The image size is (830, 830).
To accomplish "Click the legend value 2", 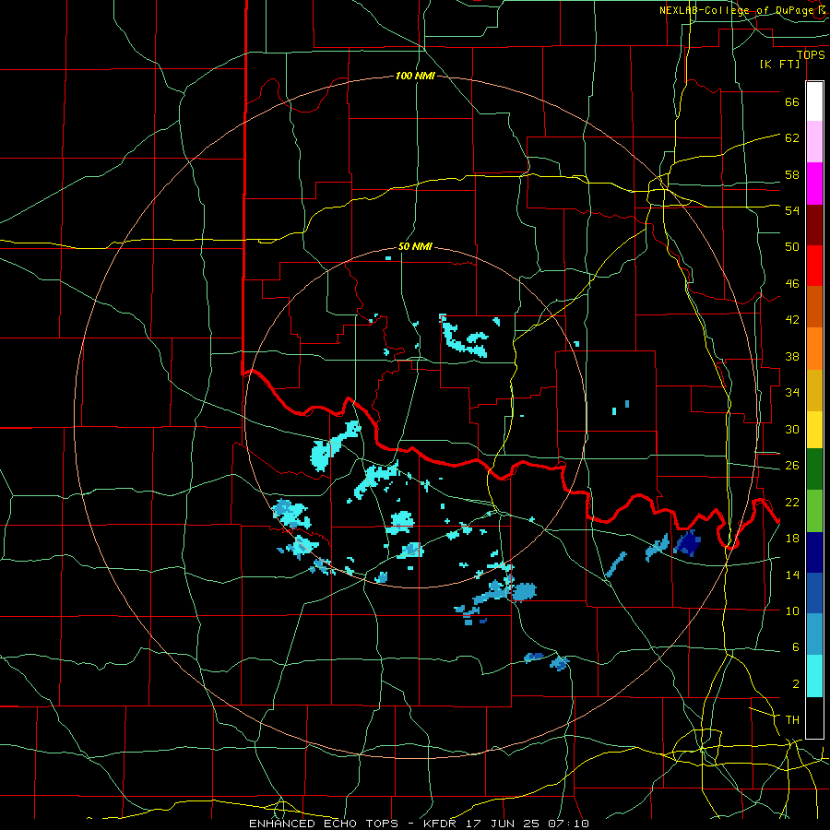I will click(795, 683).
